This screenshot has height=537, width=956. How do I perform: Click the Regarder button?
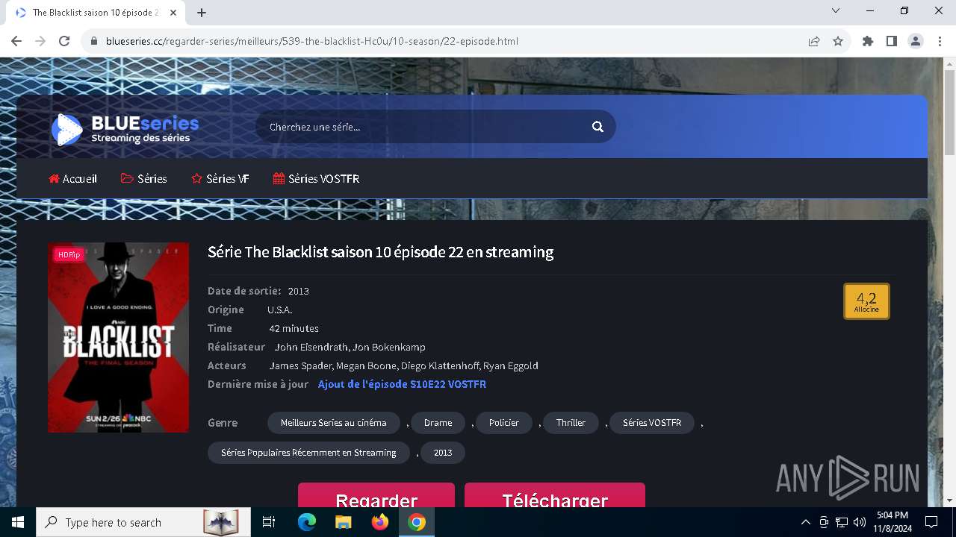coord(376,495)
